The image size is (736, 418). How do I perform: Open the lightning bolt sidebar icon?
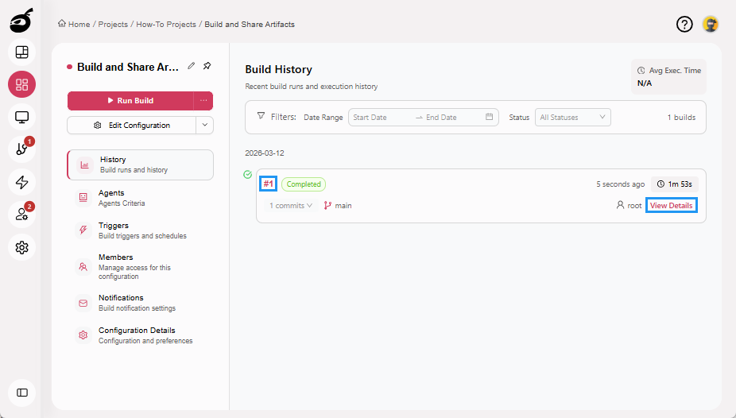pos(21,182)
